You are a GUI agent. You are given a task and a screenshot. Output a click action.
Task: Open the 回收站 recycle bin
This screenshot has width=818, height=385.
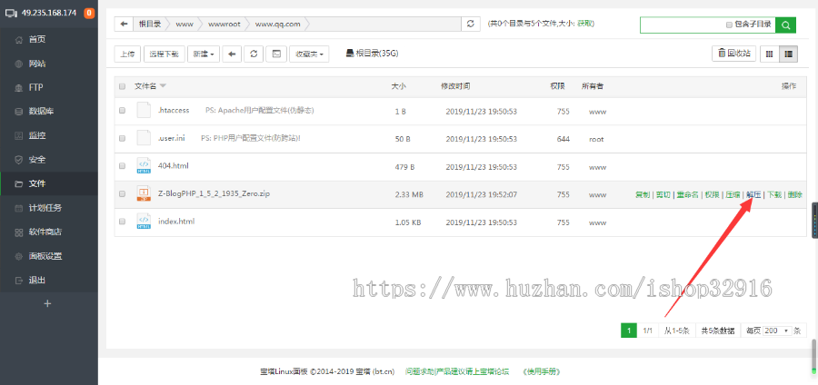coord(733,54)
